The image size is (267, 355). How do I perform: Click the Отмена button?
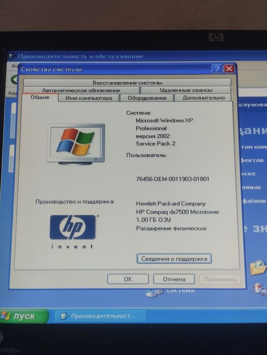pyautogui.click(x=174, y=279)
